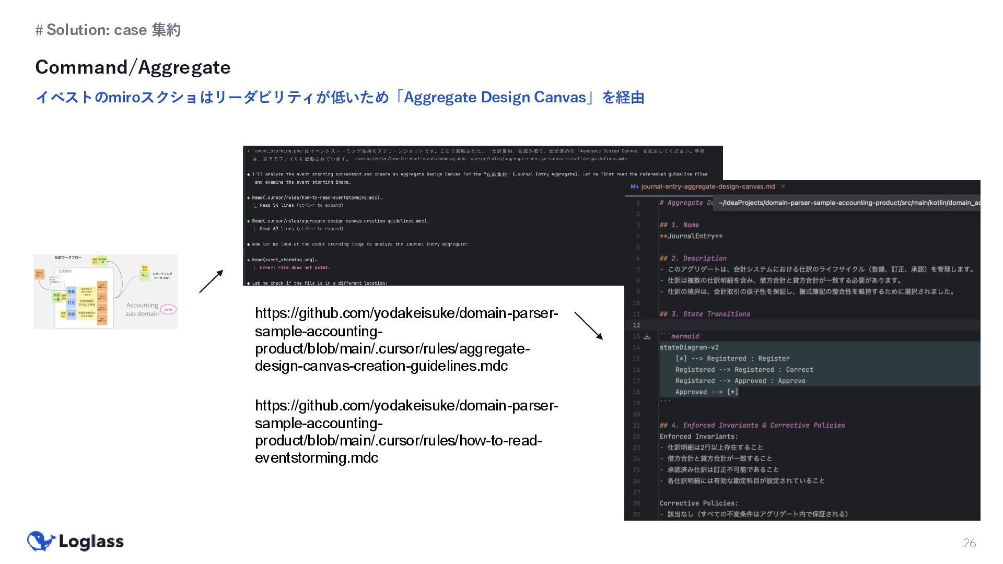1003x564 pixels.
Task: Click the blue 登録 sticky note in thumbnail
Action: [x=71, y=291]
